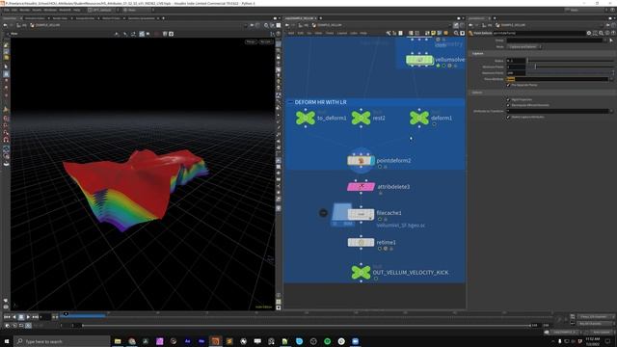Select the deform1 null node
This screenshot has height=347, width=617.
pos(419,118)
